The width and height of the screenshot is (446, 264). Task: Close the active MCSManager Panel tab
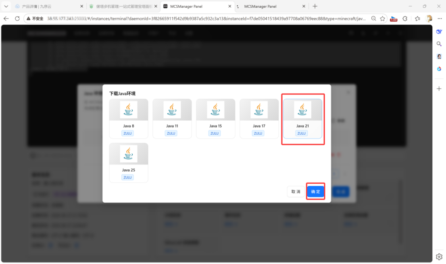click(x=230, y=6)
